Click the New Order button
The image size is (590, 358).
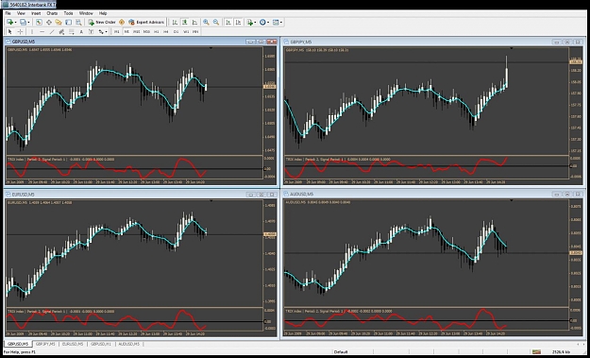coord(102,23)
